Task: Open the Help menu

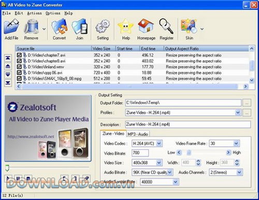Action: coord(68,13)
